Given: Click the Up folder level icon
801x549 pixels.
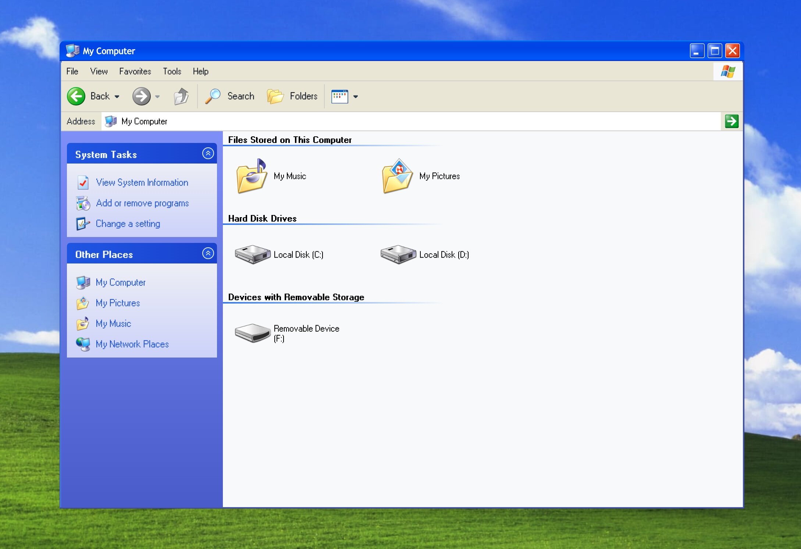Looking at the screenshot, I should (181, 96).
